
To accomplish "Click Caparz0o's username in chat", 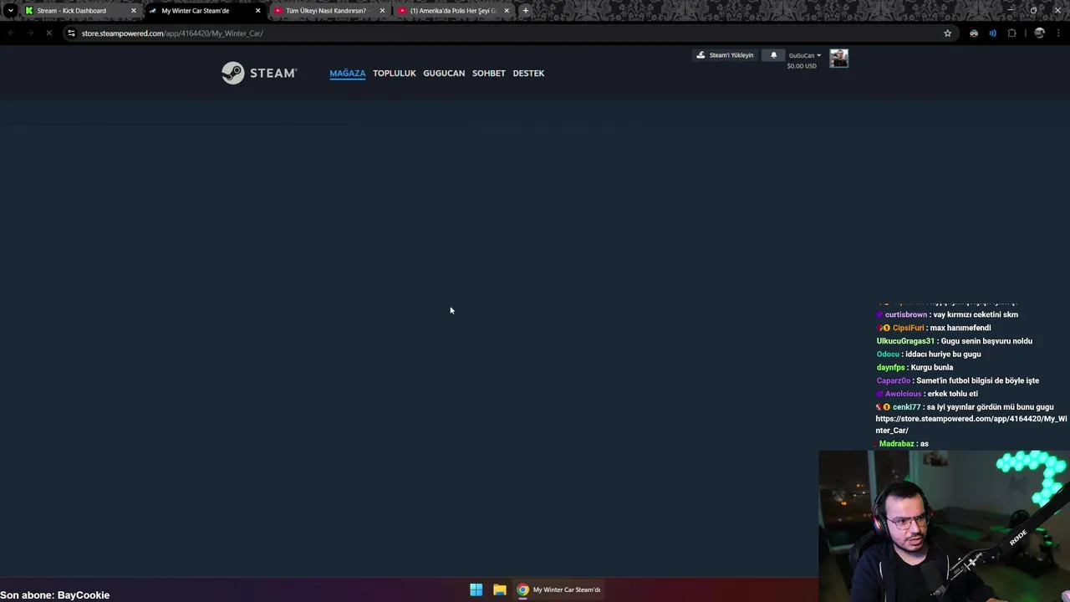I will pos(893,380).
